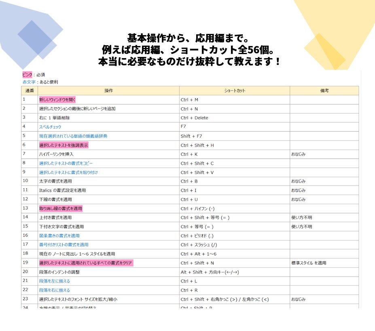Select the shortcut 'Ctrl + Delete'
Screen dimensions: 375x331
click(x=194, y=118)
